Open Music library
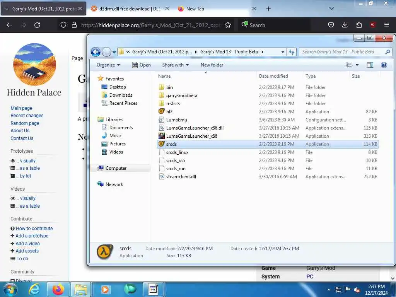This screenshot has height=297, width=396. click(115, 136)
